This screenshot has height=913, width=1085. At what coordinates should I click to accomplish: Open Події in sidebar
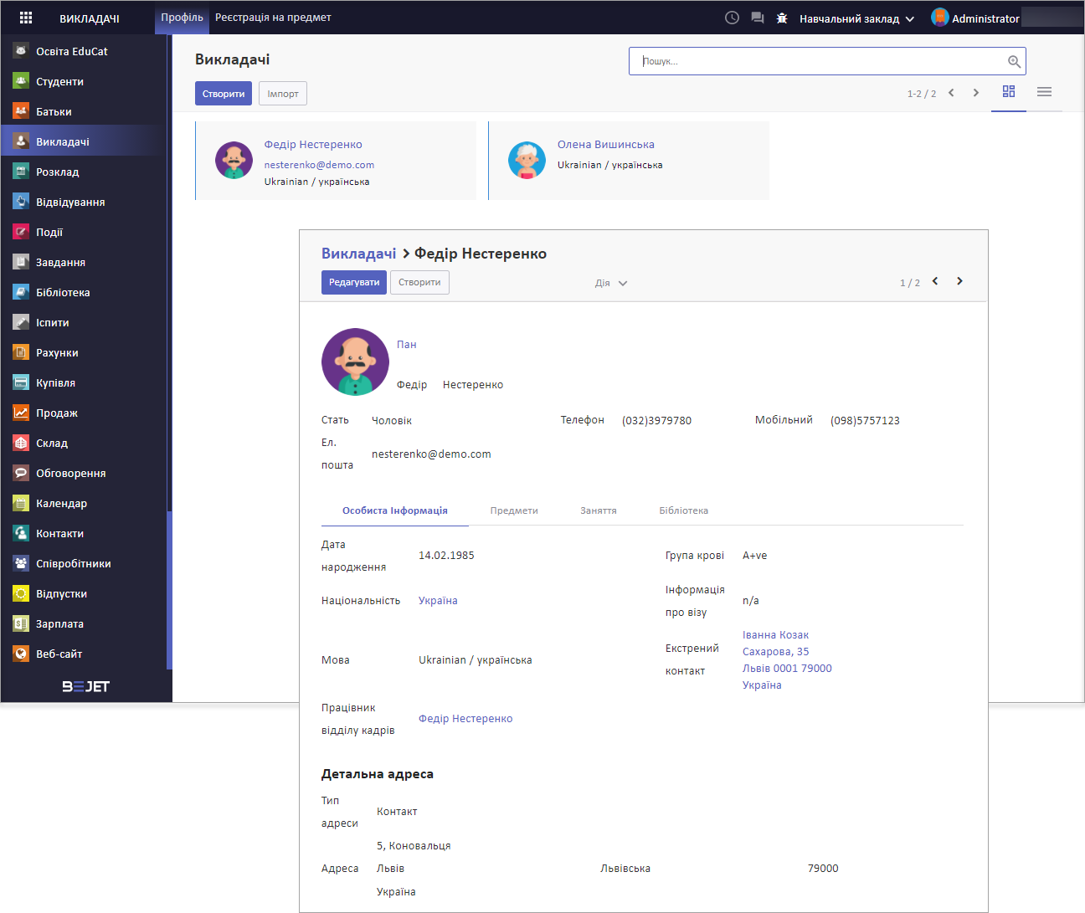pyautogui.click(x=84, y=232)
